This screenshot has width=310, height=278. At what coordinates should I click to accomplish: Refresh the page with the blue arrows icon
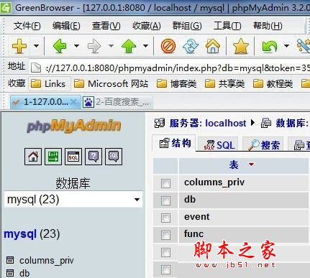pyautogui.click(x=191, y=46)
